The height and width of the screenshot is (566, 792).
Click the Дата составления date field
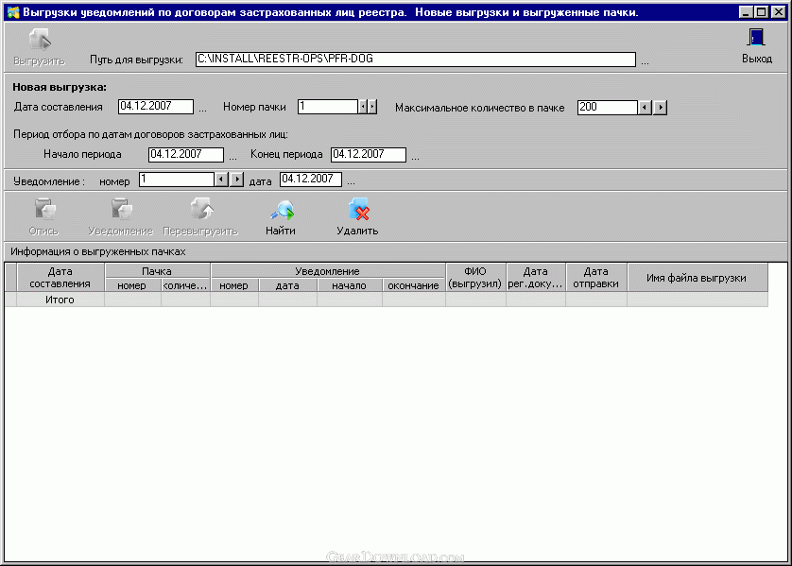156,107
